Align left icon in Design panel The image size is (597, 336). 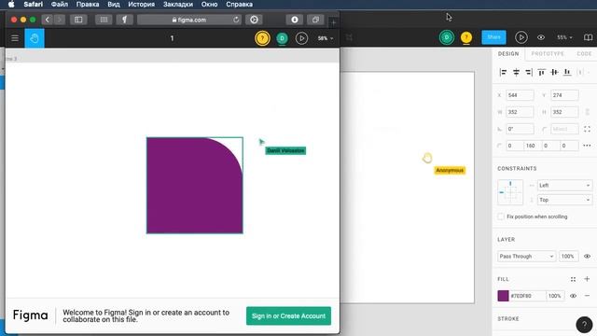click(x=503, y=72)
